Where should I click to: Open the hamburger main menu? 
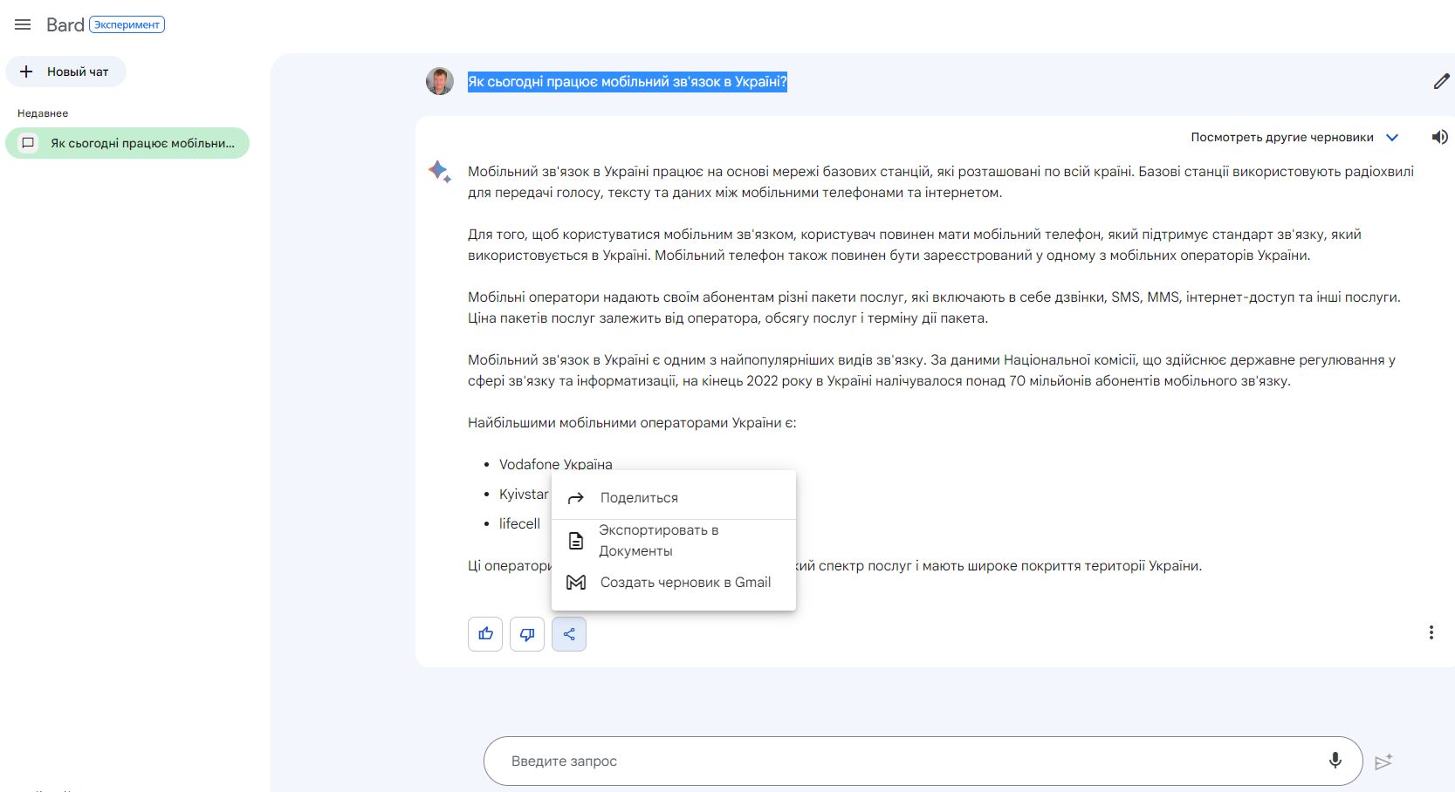(23, 24)
